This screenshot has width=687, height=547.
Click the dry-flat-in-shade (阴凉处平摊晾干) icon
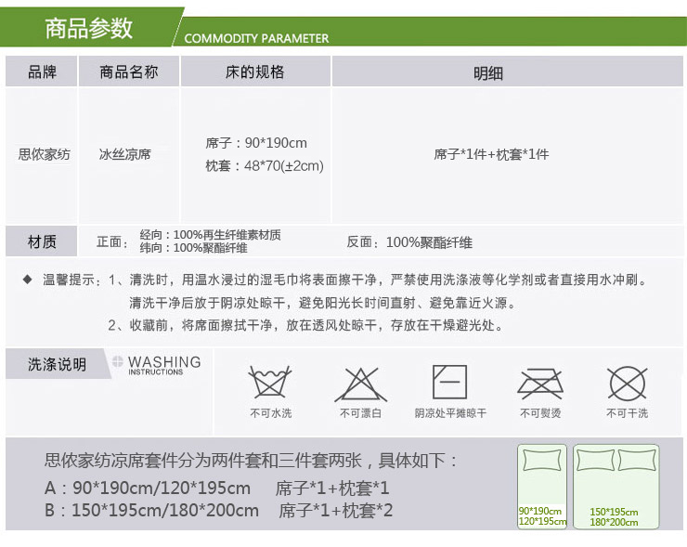[449, 382]
